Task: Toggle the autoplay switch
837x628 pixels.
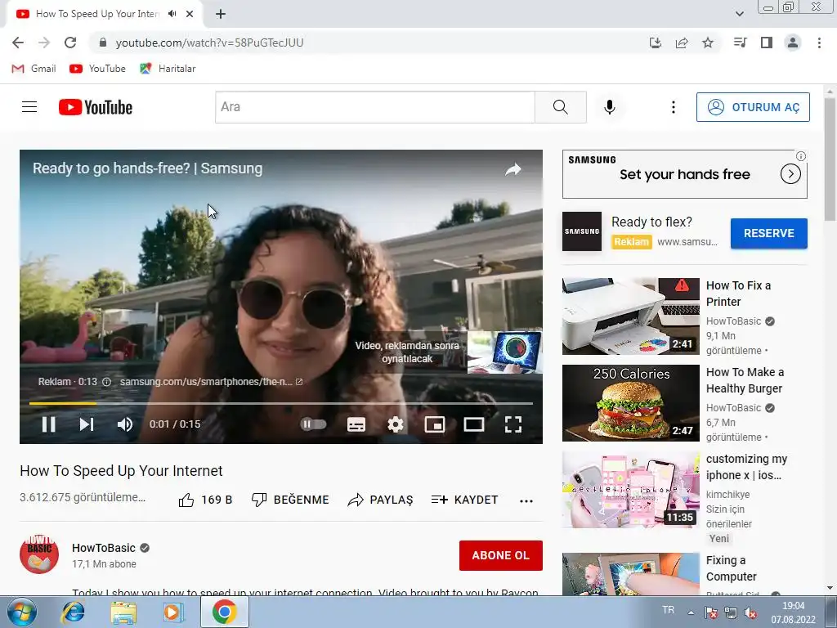Action: tap(313, 424)
